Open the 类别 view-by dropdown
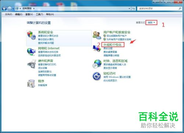The image size is (184, 133). pyautogui.click(x=151, y=22)
